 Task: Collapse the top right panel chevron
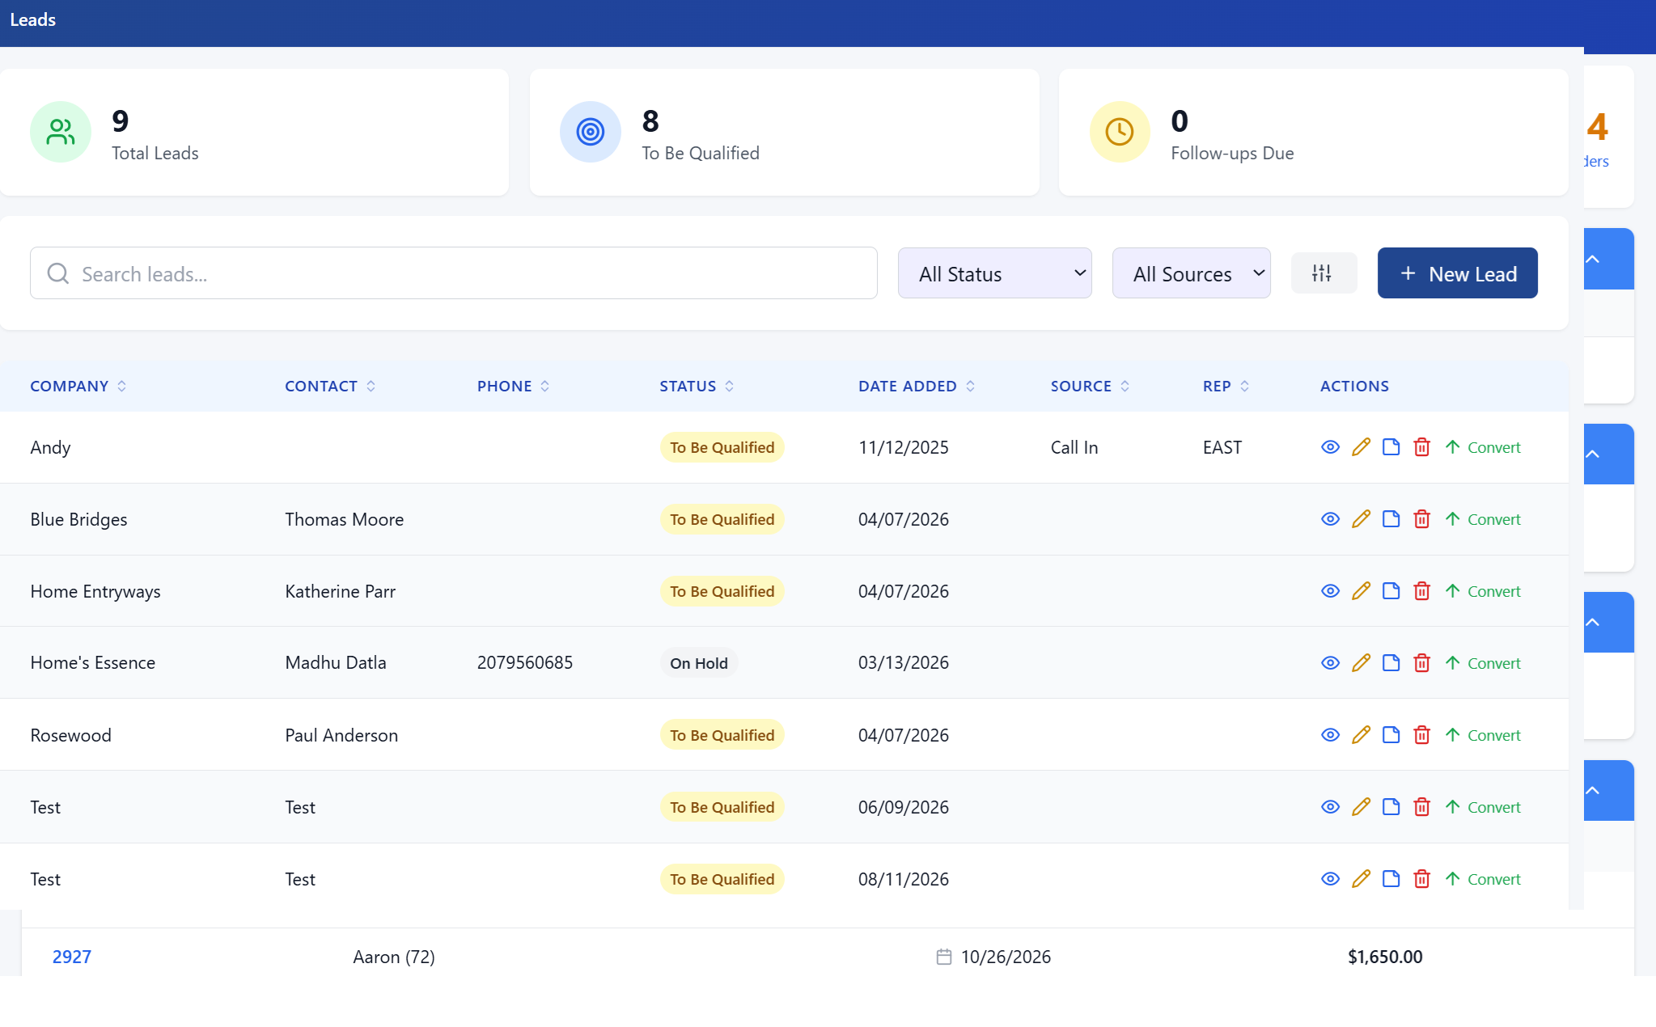coord(1592,260)
